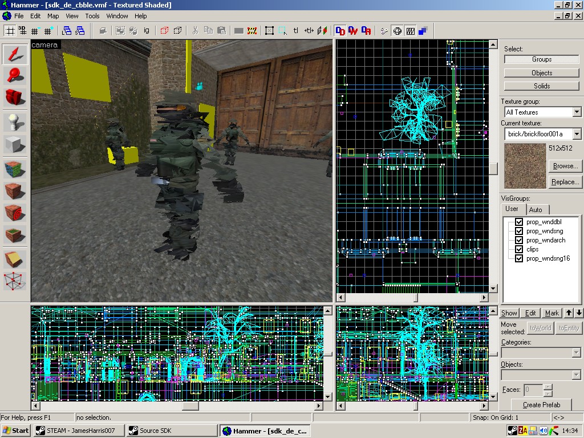
Task: Click the top-right 2D view vertical scrollbar thumb
Action: pyautogui.click(x=493, y=168)
